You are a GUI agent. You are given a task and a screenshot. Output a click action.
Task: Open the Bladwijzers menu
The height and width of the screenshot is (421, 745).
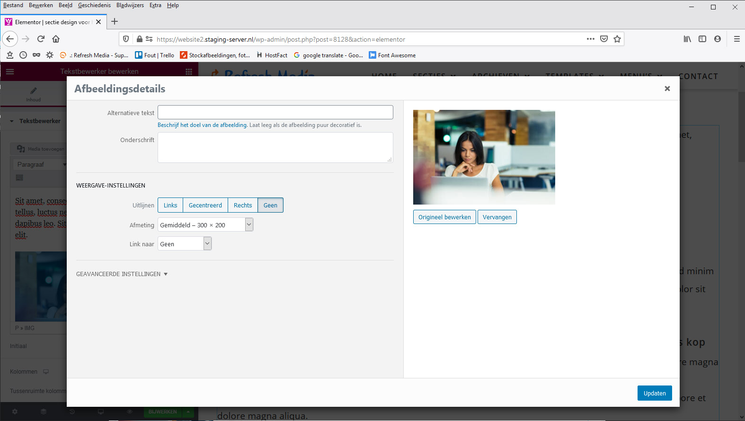click(x=130, y=5)
